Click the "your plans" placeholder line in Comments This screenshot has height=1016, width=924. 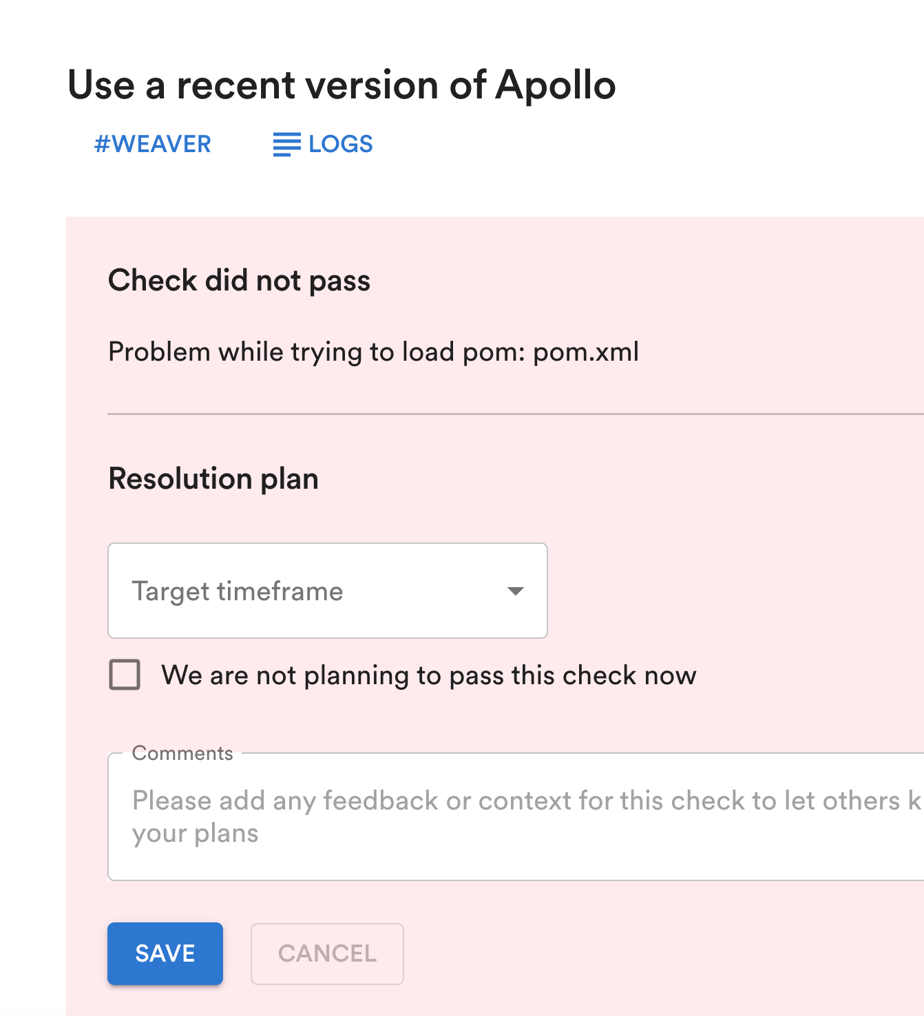196,834
